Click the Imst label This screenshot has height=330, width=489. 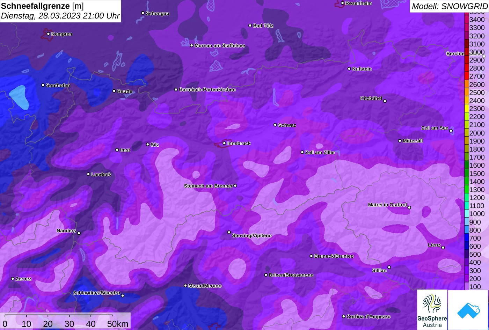coord(125,150)
